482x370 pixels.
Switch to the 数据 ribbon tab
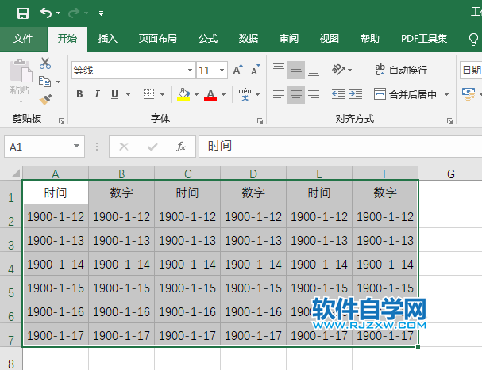[x=249, y=39]
